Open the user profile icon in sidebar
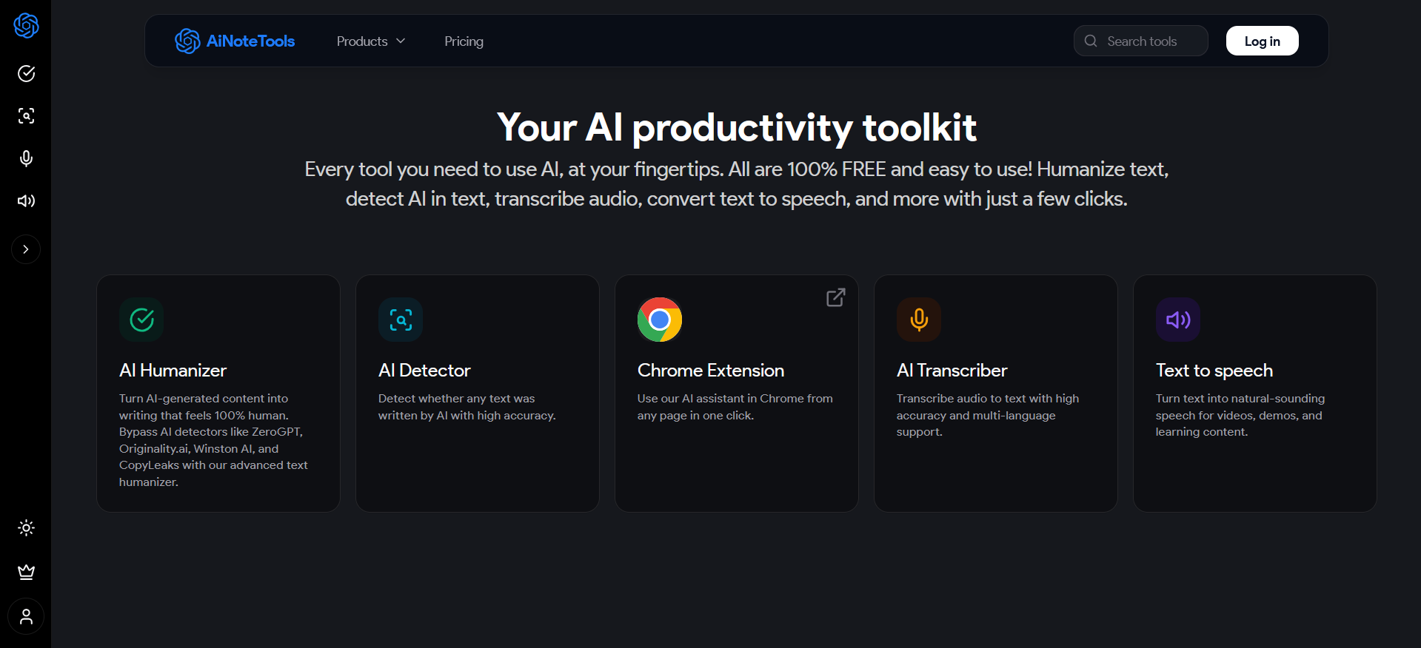 point(26,616)
